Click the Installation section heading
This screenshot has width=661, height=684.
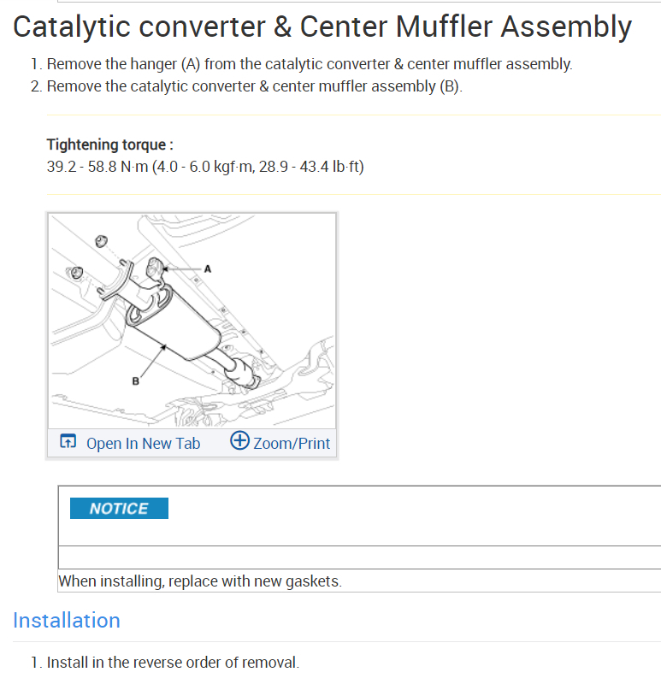(67, 620)
